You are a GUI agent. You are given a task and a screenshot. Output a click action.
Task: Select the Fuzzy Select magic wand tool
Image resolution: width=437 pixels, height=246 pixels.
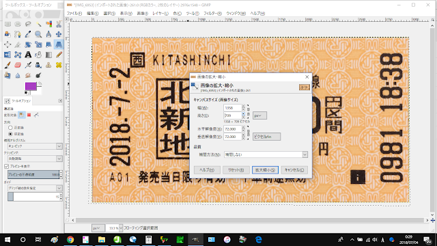coord(38,24)
